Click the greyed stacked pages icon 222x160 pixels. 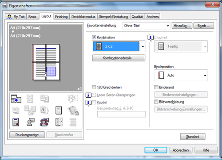point(16,110)
